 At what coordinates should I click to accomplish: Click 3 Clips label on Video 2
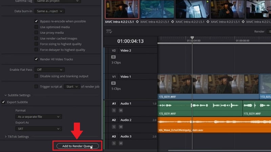(x=116, y=62)
